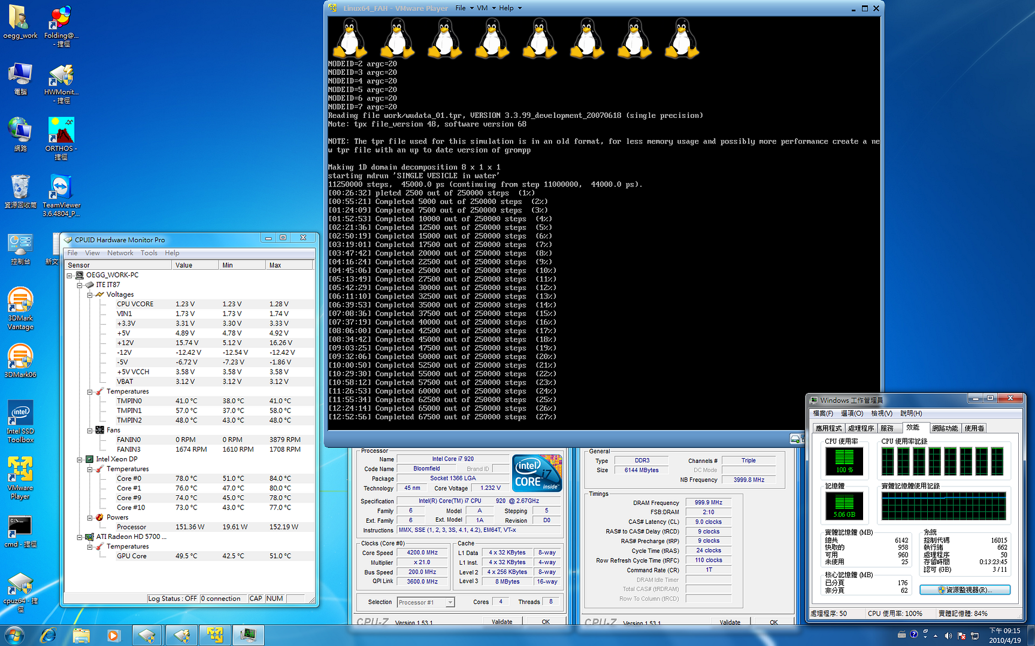This screenshot has height=646, width=1035.
Task: Open VMware Player desktop shortcut
Action: (20, 478)
